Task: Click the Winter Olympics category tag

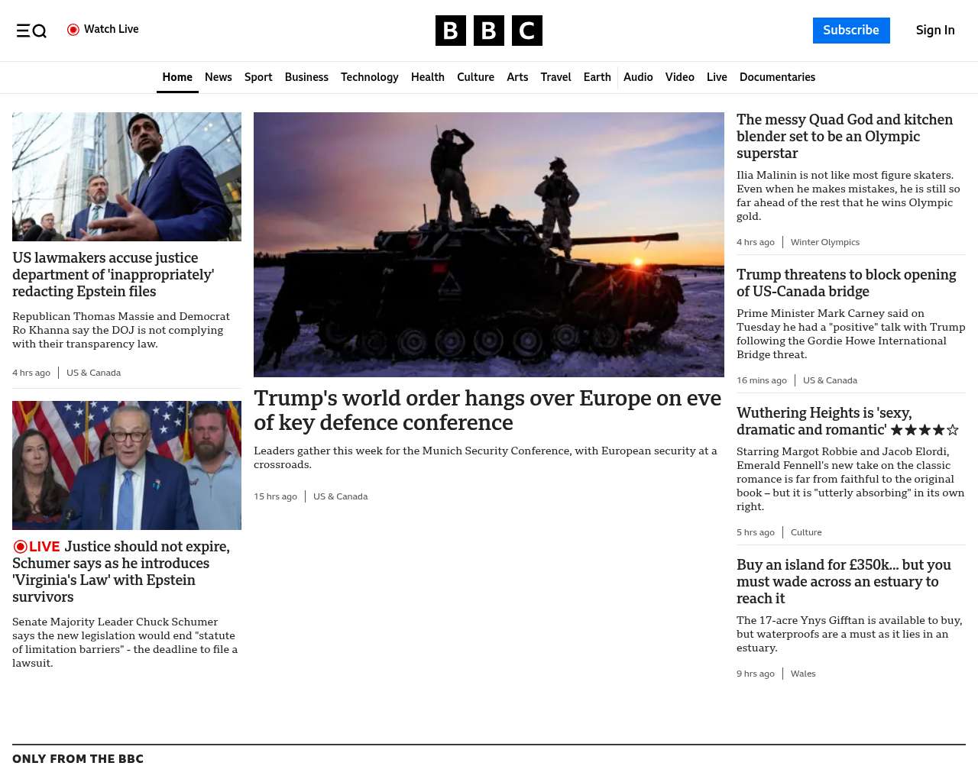Action: [x=824, y=242]
